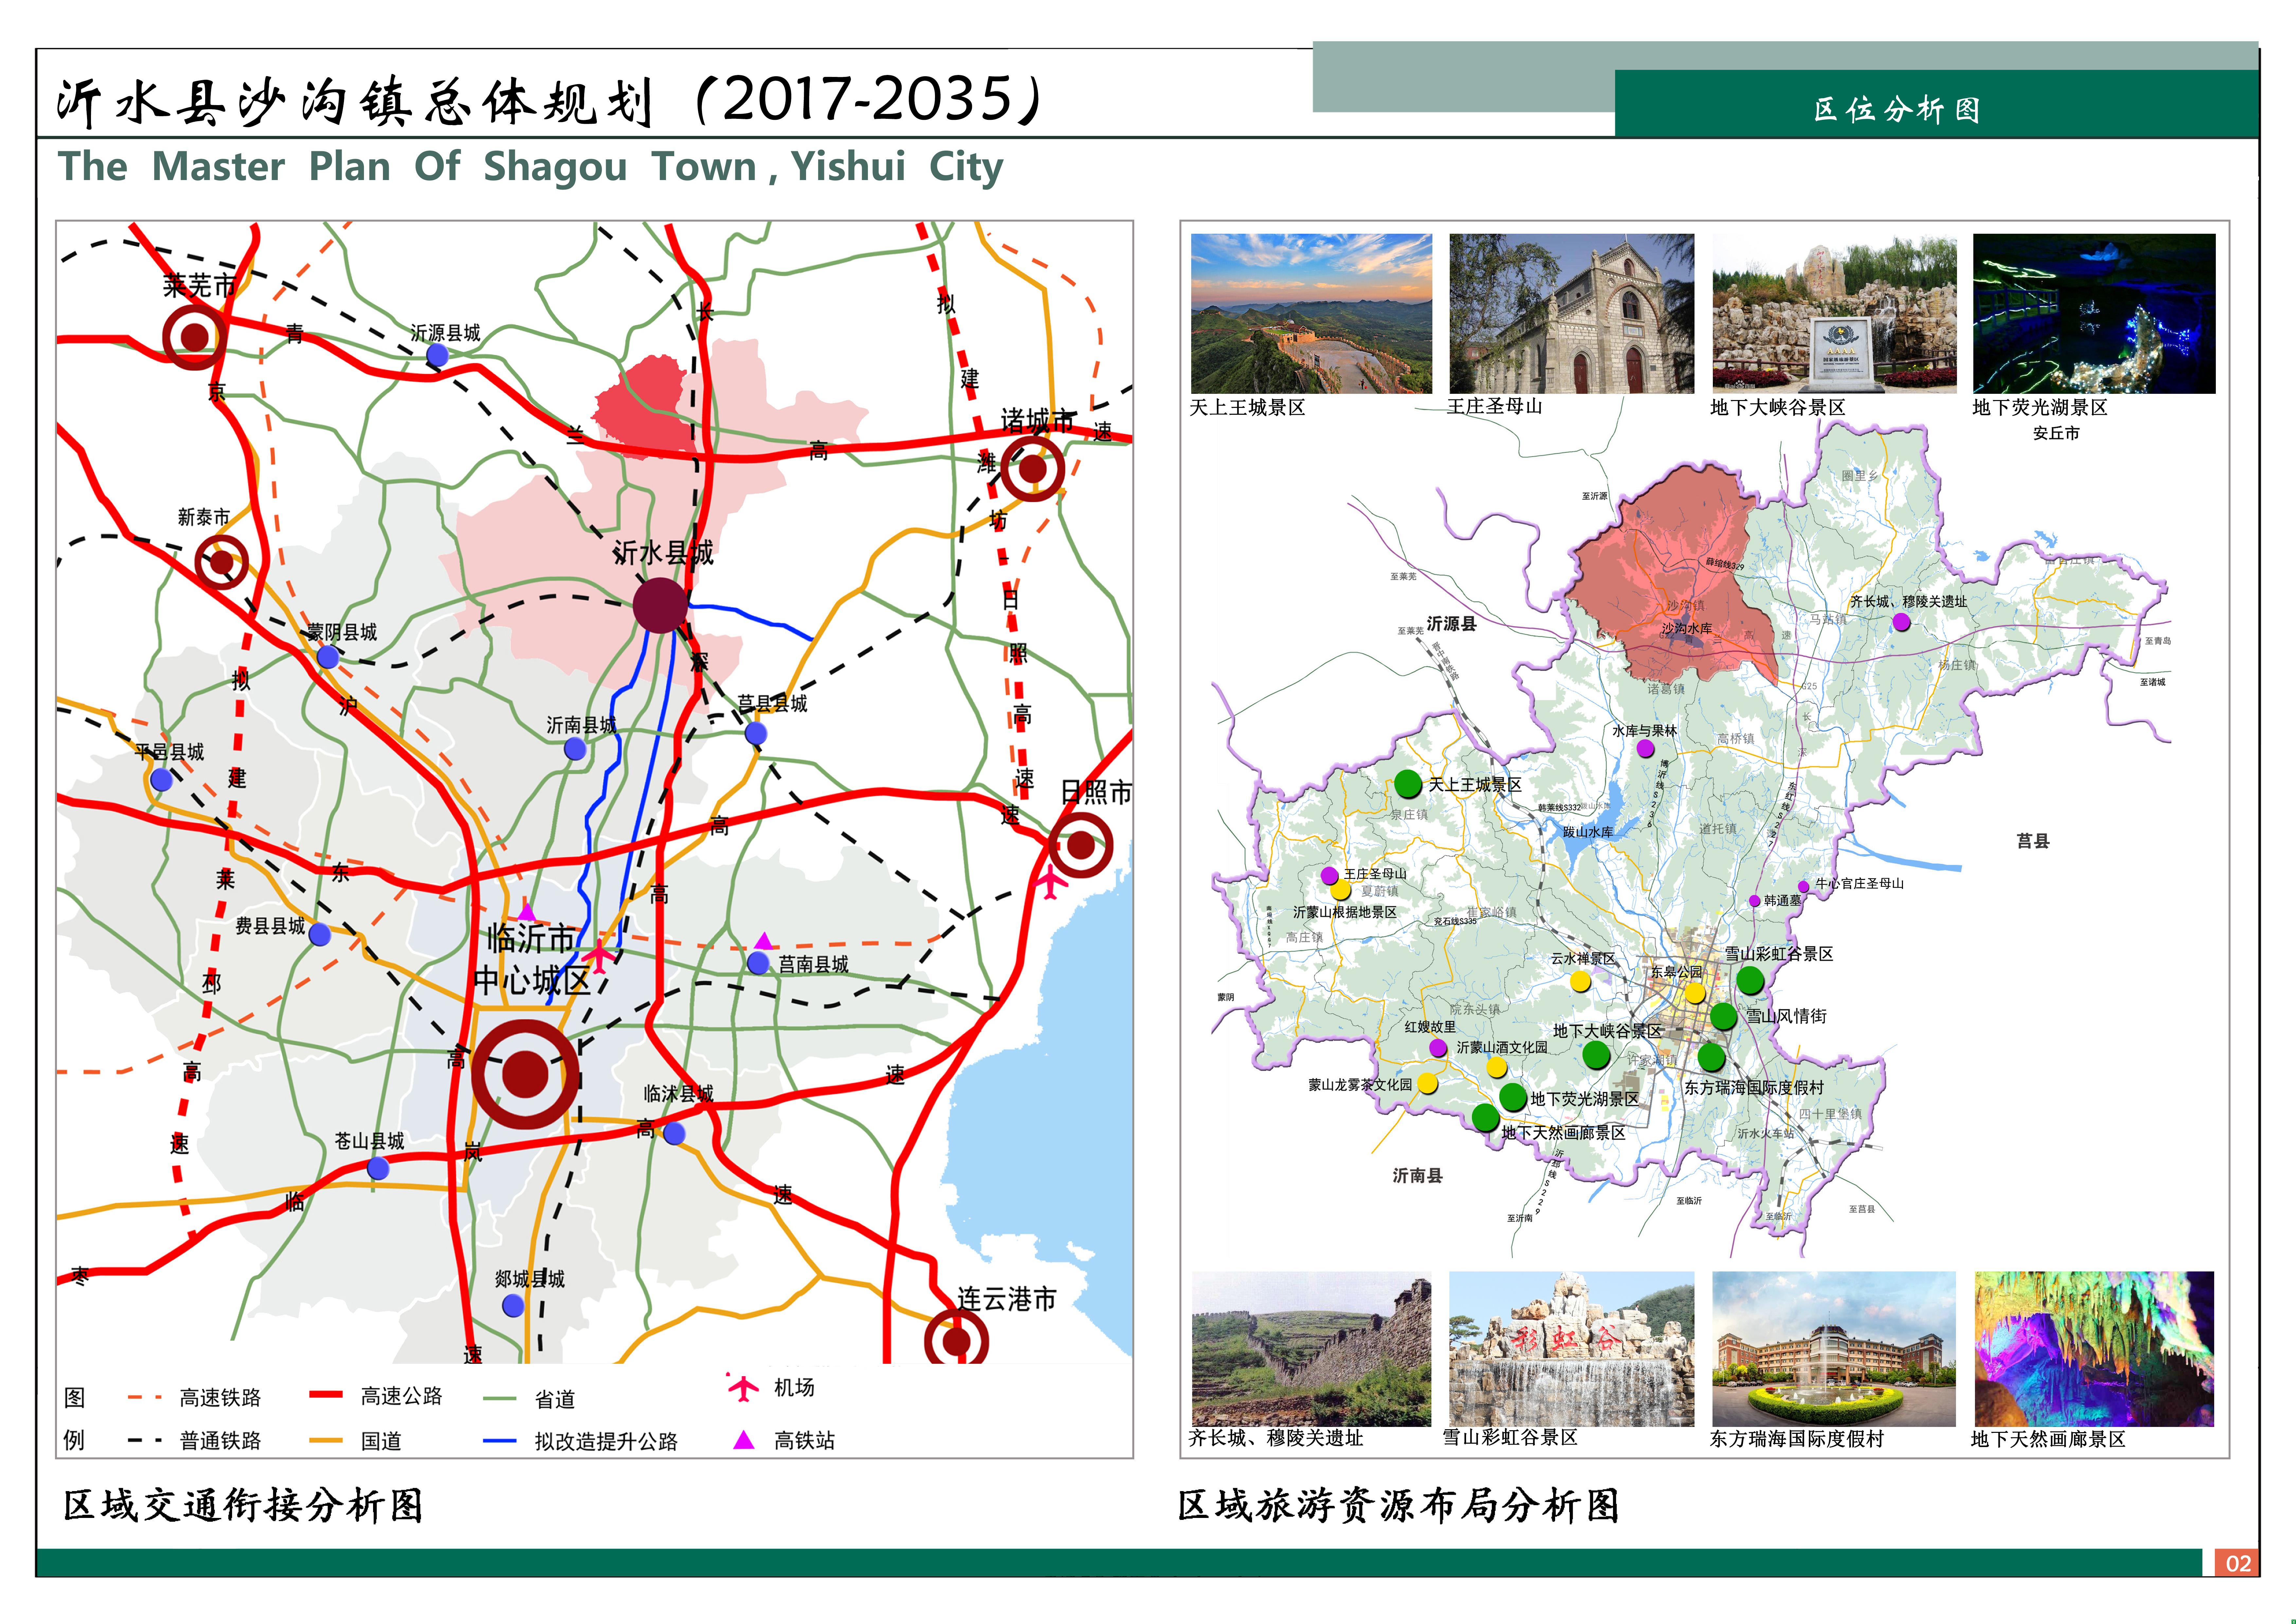
Task: Click the large 临沂市中心城区 ring marker
Action: click(x=525, y=1075)
